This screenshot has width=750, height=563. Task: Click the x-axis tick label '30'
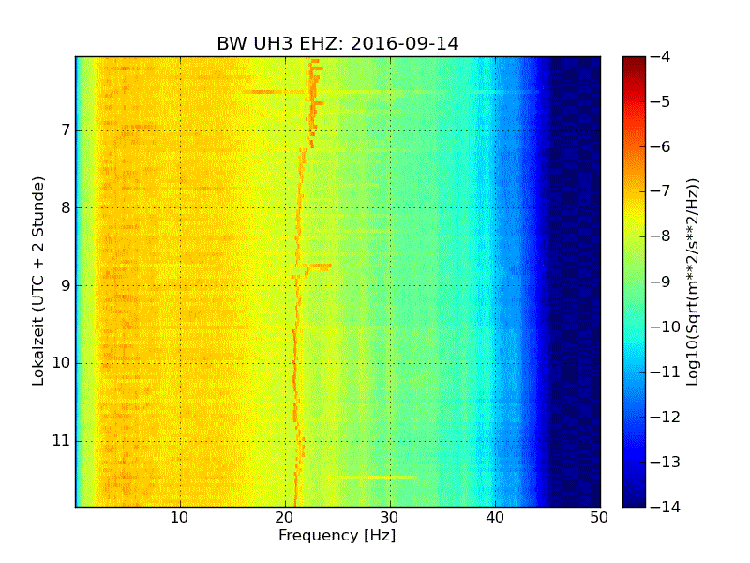pos(390,518)
